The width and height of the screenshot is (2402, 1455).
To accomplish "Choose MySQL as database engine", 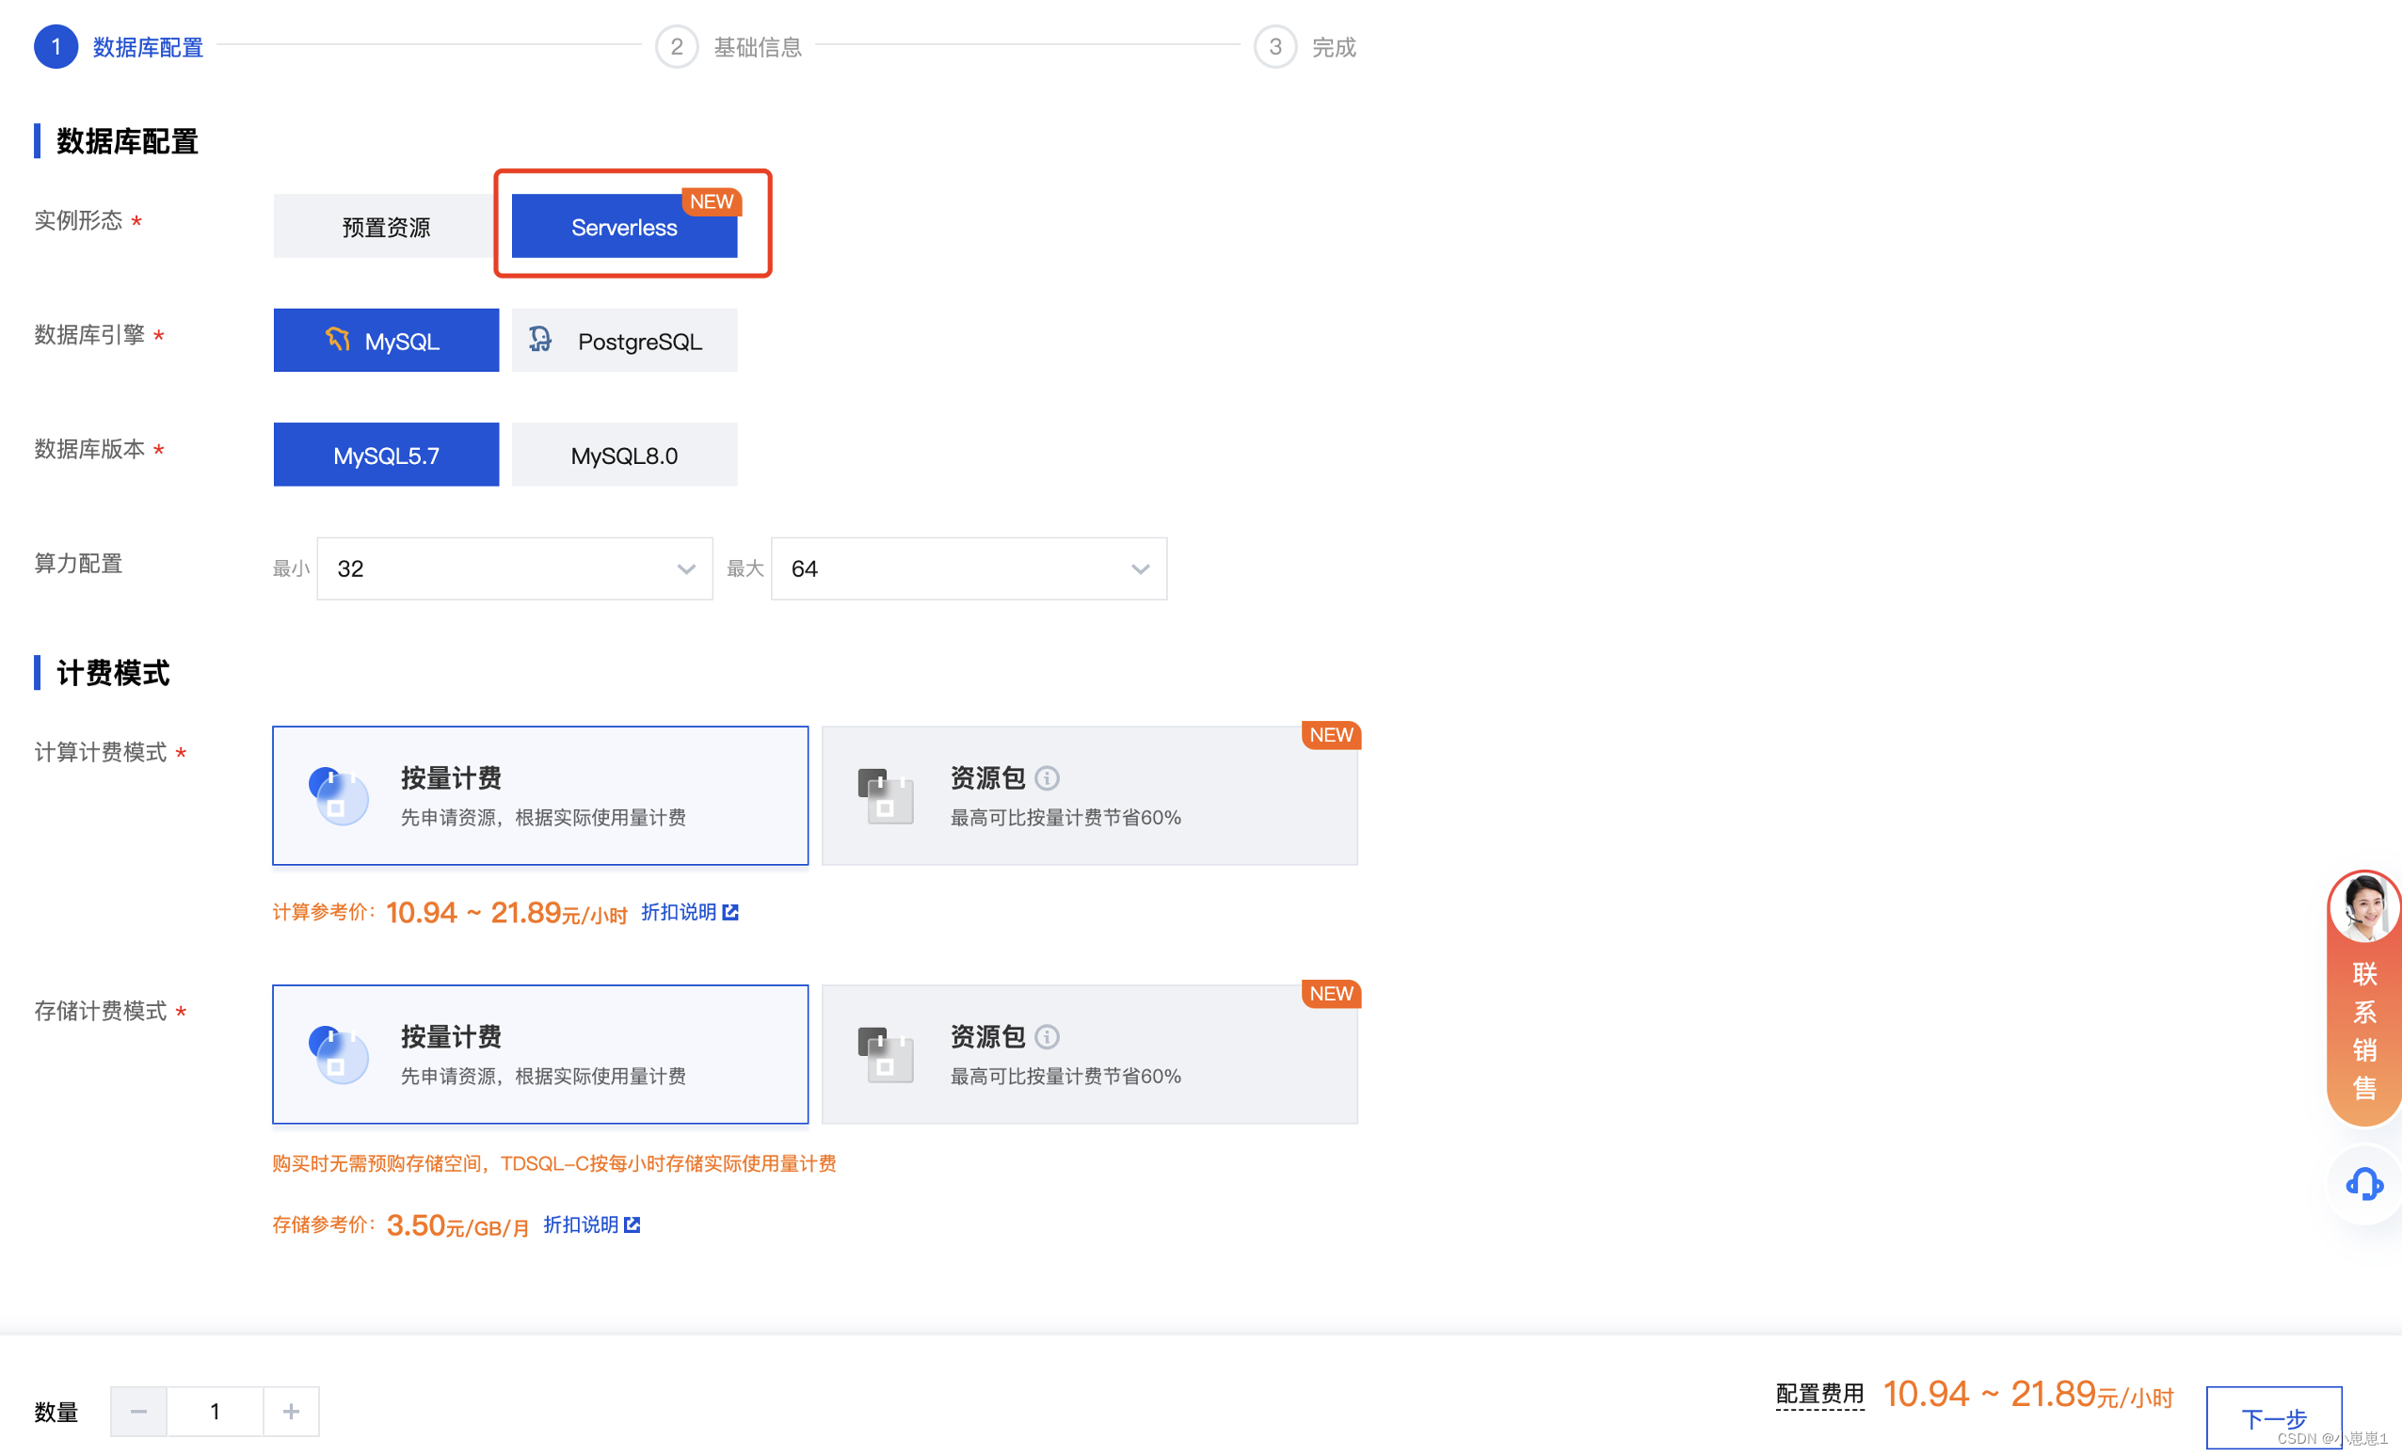I will (x=386, y=340).
